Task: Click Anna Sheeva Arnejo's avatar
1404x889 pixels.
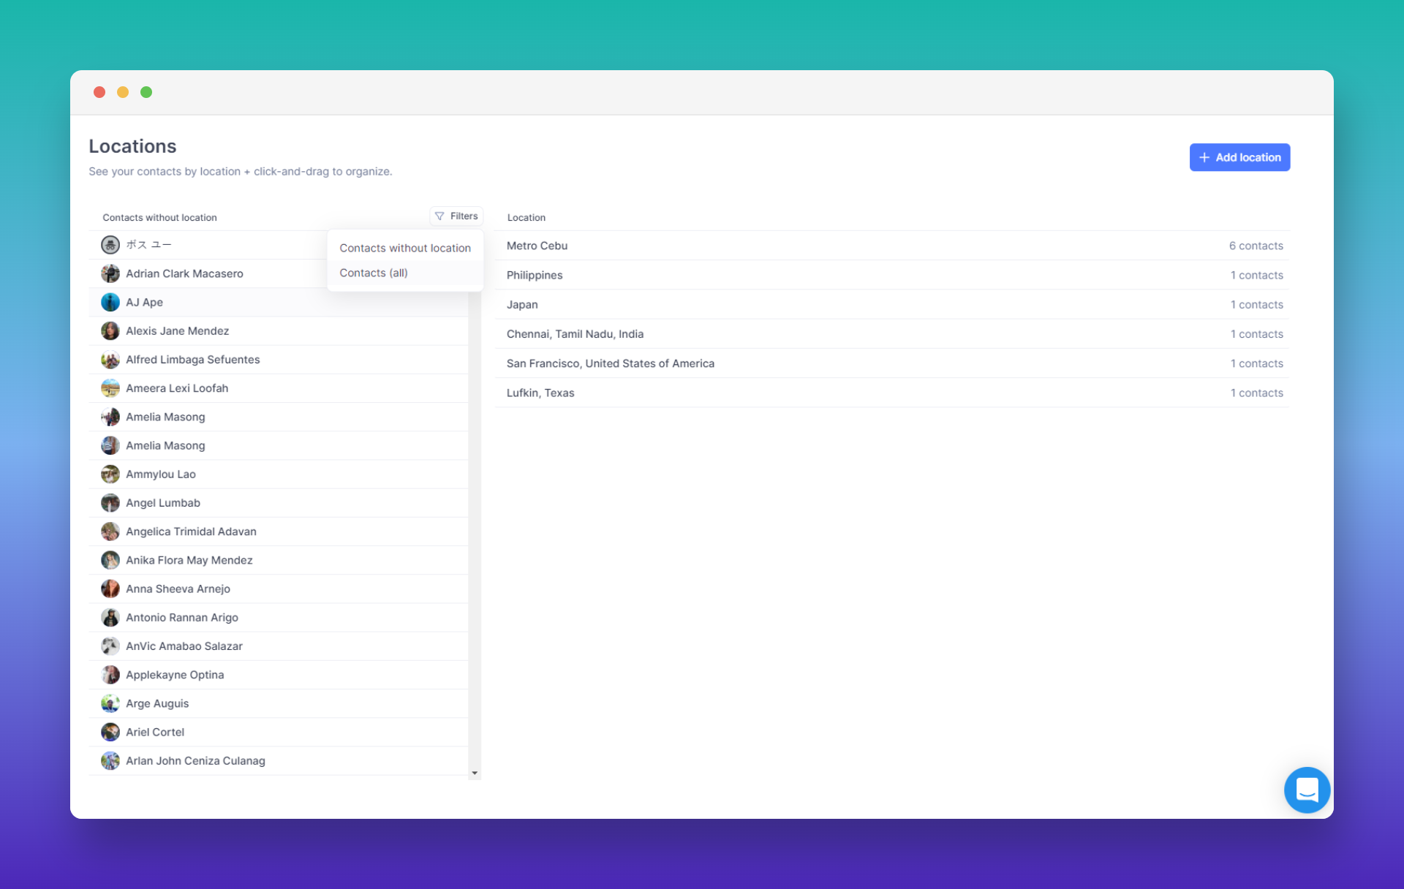Action: (110, 589)
